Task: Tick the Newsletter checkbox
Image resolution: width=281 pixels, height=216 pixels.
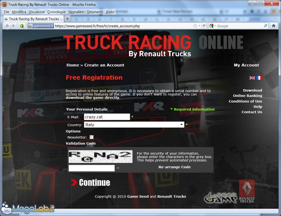Action: [x=91, y=137]
